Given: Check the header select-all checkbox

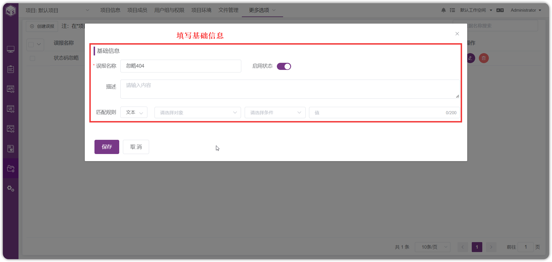Looking at the screenshot, I should point(31,45).
